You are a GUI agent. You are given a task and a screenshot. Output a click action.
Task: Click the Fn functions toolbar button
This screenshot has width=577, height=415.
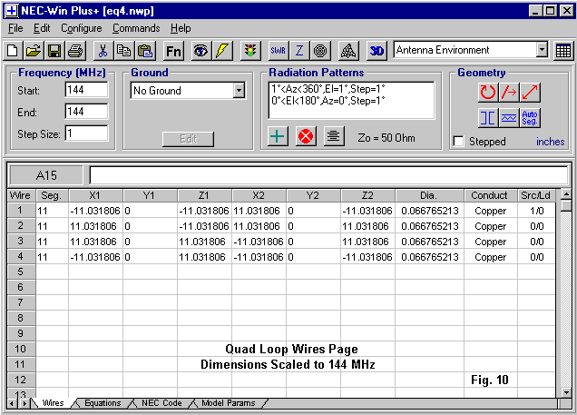[173, 51]
